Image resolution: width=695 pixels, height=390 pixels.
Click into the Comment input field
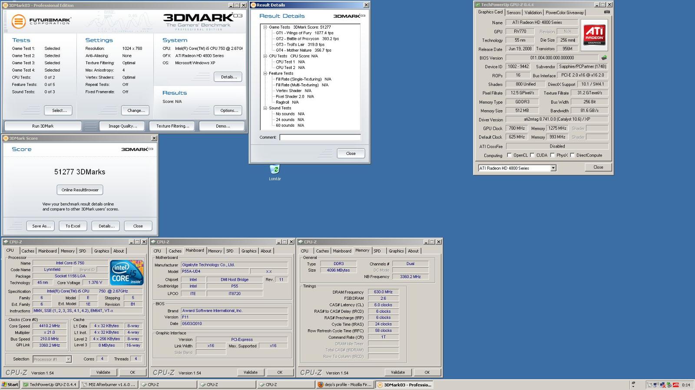[320, 138]
